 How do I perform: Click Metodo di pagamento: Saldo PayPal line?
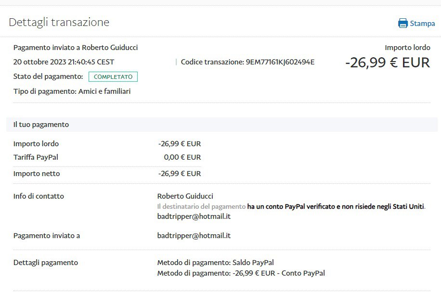215,263
